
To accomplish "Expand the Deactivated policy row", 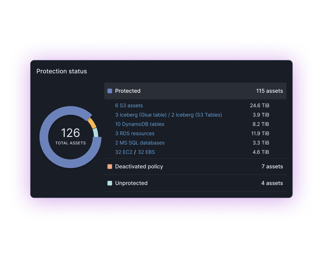I will point(195,167).
